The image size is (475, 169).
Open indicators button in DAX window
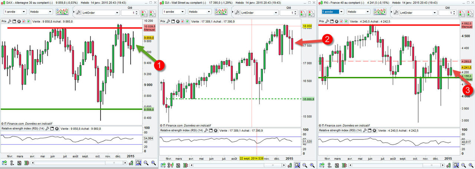click(x=62, y=11)
